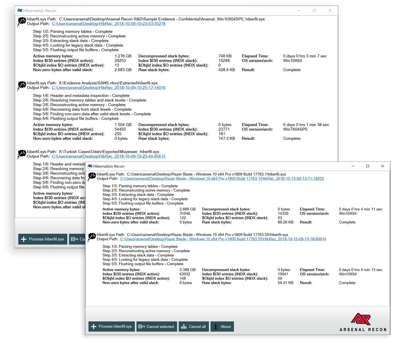Close the back Hibernation Recon window
Image resolution: width=402 pixels, height=353 pixels.
(330, 11)
